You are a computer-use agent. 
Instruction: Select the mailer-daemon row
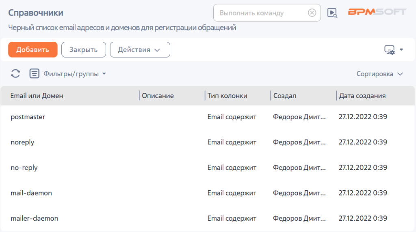(208, 218)
